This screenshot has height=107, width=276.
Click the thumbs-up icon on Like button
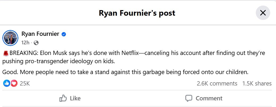point(63,98)
